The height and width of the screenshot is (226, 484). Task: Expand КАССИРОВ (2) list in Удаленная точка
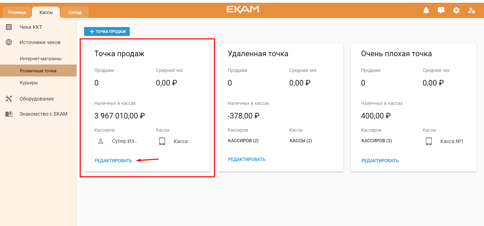click(243, 141)
